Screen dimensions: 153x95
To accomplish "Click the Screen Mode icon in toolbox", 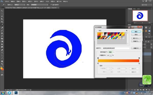I will pyautogui.click(x=2, y=75).
